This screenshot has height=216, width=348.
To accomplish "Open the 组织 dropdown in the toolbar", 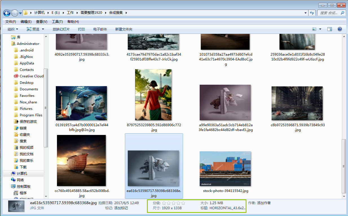I will 13,29.
